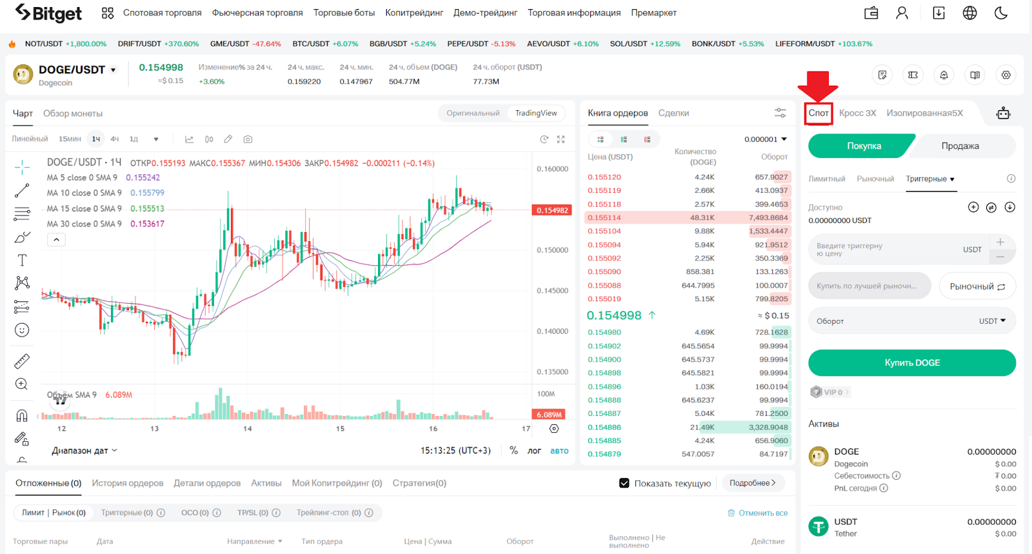Show only buy orders in order book
Image resolution: width=1032 pixels, height=554 pixels.
click(x=624, y=139)
